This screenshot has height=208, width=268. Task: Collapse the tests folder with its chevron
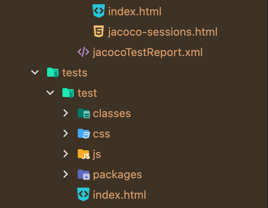34,73
